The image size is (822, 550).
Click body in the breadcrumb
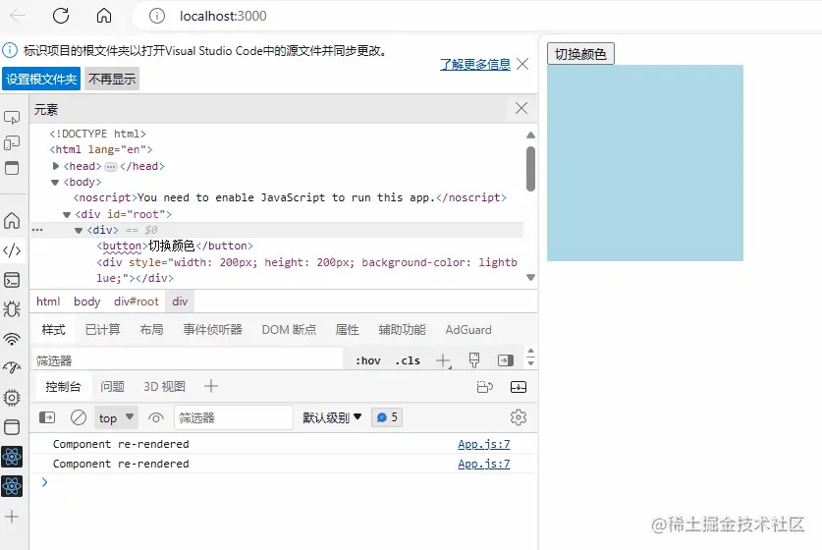[87, 302]
